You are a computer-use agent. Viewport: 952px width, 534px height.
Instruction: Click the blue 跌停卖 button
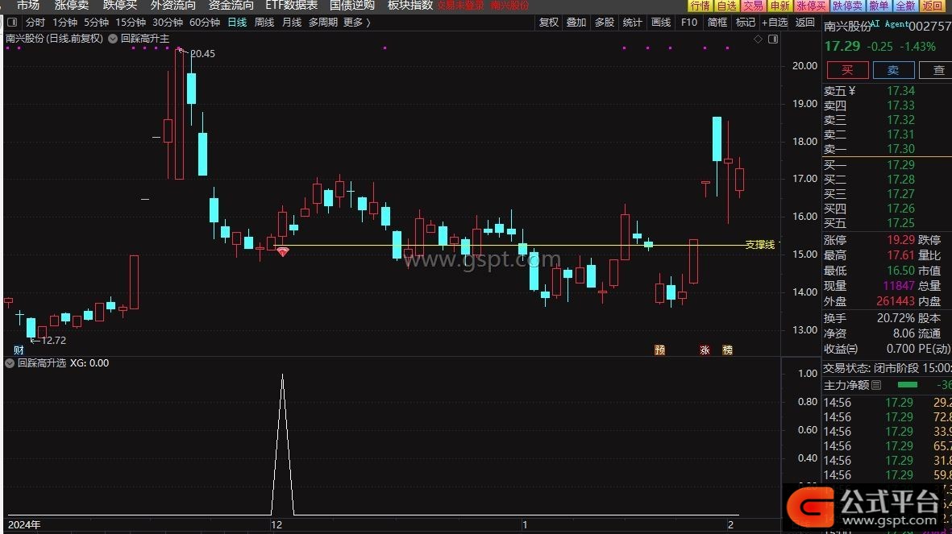[x=847, y=6]
